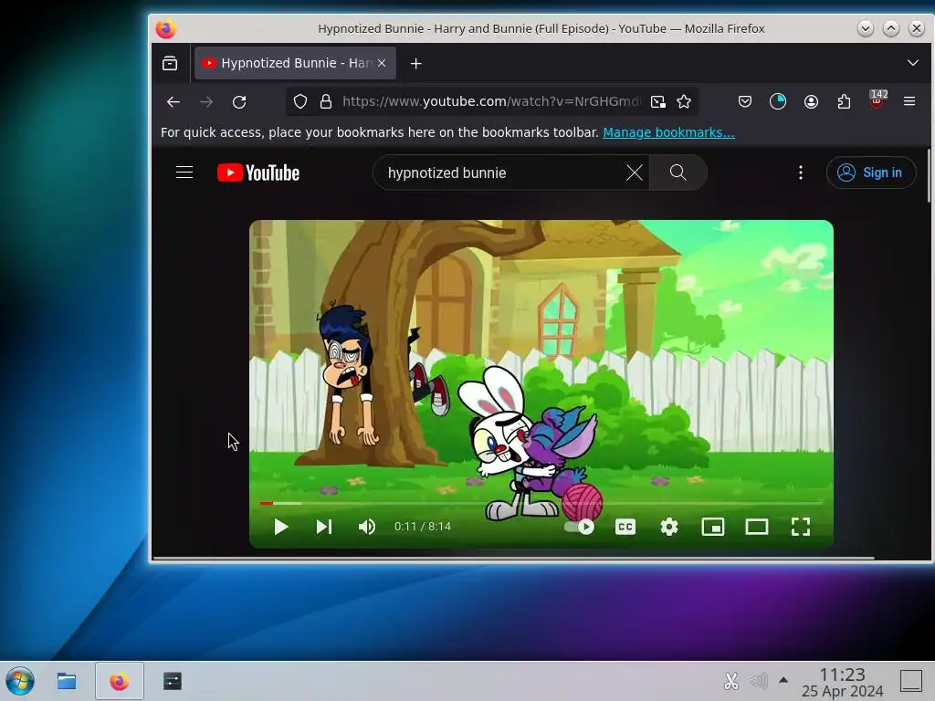The width and height of the screenshot is (935, 701).
Task: Go back to the previous page
Action: coord(173,102)
